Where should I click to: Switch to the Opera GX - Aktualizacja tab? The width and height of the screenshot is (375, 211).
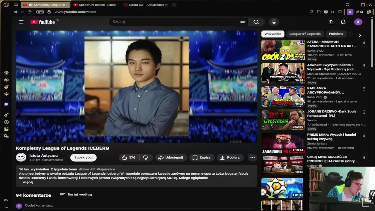coord(146,5)
